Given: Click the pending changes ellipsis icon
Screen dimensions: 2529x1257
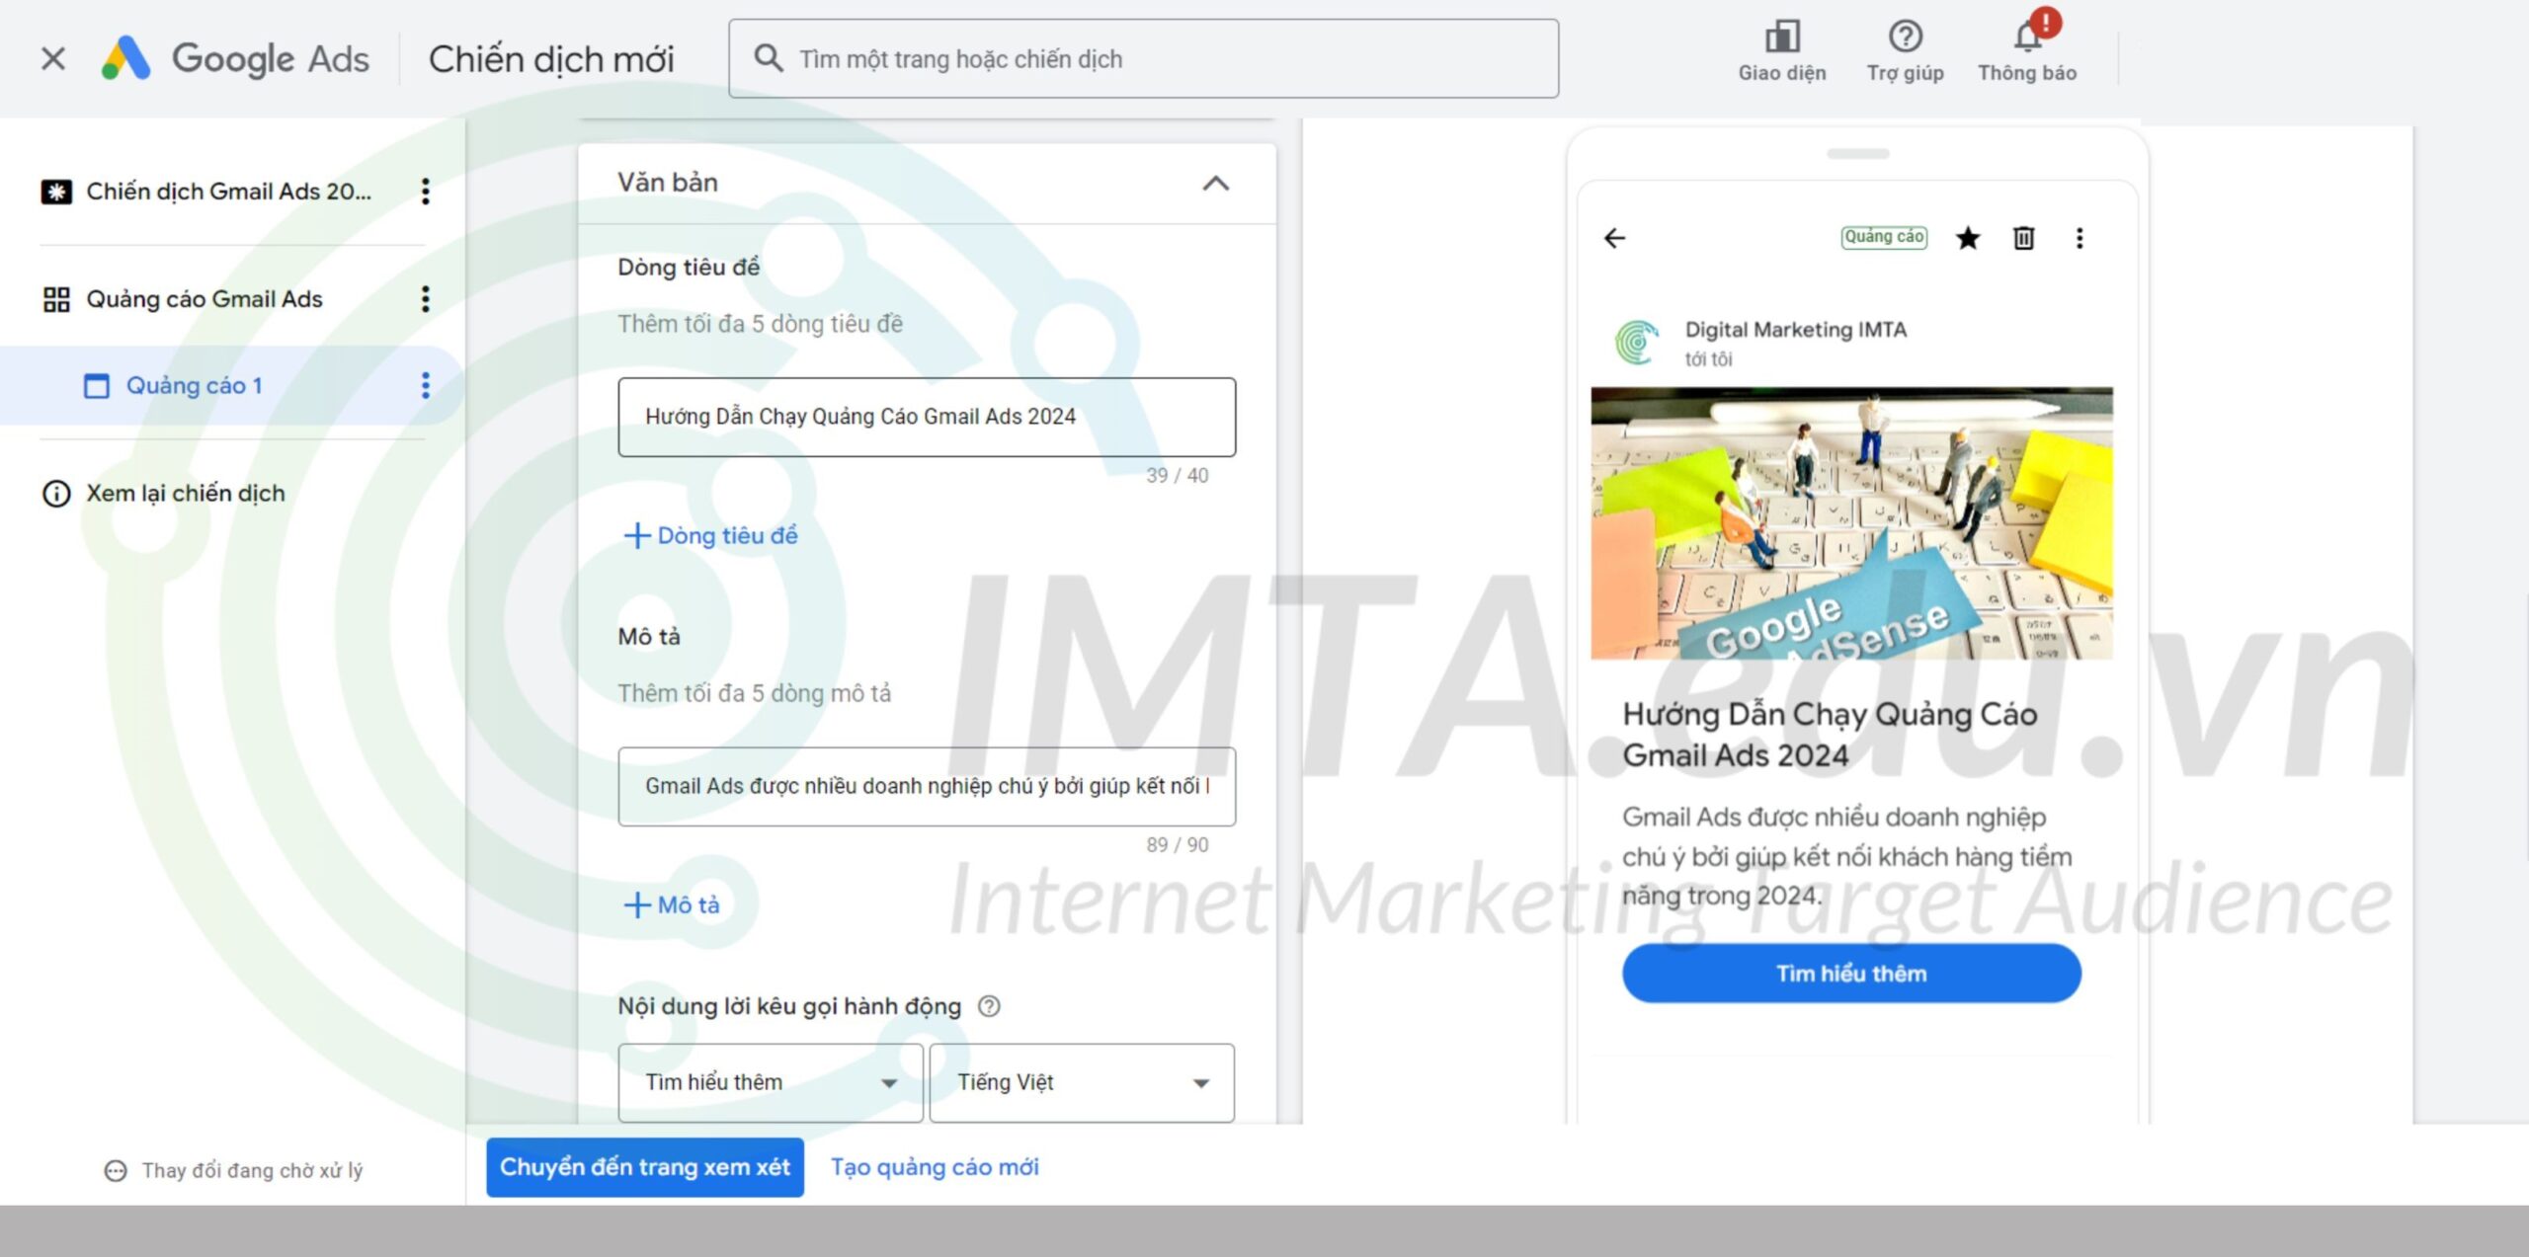Looking at the screenshot, I should click(116, 1171).
